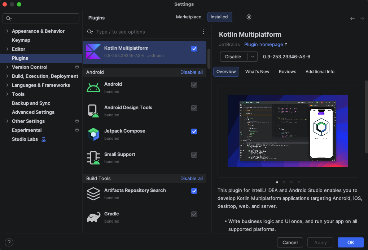
Task: Confirm with the OK button
Action: [x=351, y=242]
